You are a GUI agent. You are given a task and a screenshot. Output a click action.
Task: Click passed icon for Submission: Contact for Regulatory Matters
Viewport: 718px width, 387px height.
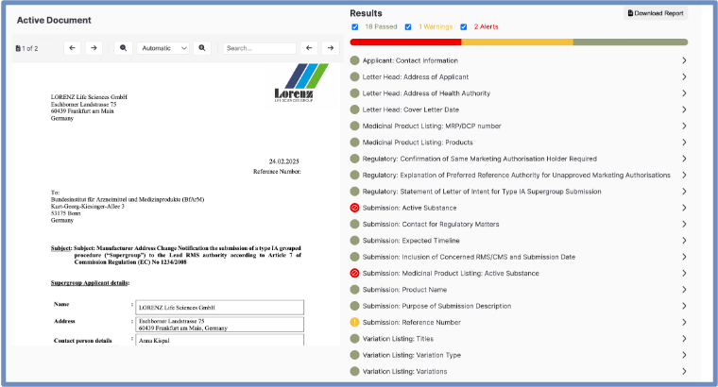point(354,224)
